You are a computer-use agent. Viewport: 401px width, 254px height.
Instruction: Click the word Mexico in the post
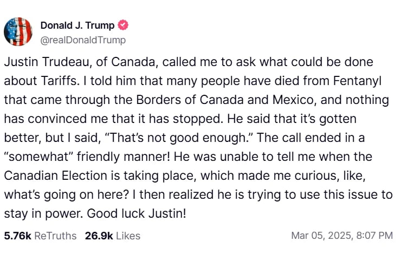click(x=293, y=100)
